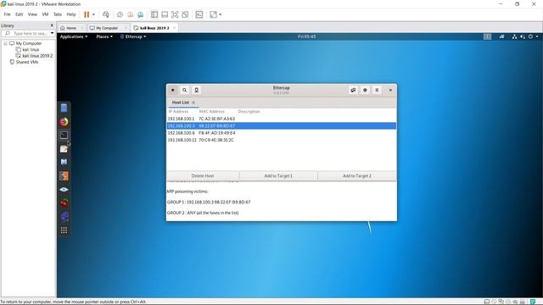This screenshot has height=305, width=543.
Task: Open VMware File menu
Action: (x=8, y=14)
